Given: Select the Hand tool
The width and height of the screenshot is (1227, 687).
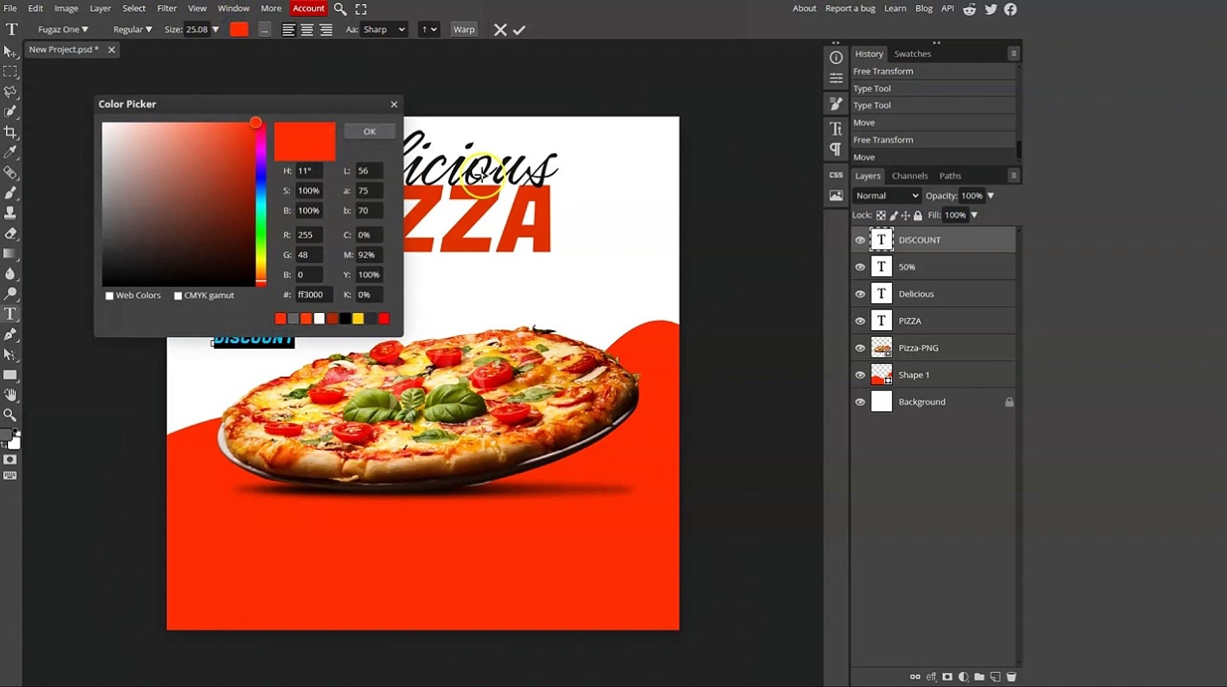Looking at the screenshot, I should 11,395.
